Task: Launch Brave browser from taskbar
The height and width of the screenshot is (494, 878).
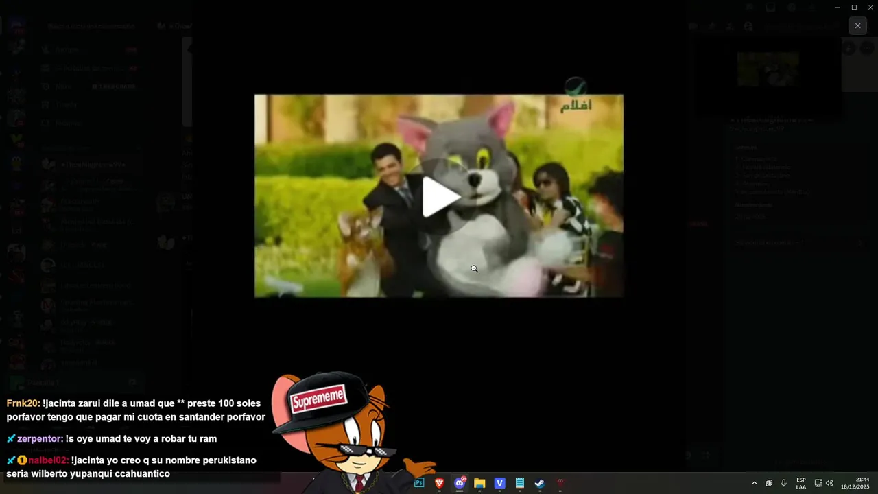Action: point(440,483)
